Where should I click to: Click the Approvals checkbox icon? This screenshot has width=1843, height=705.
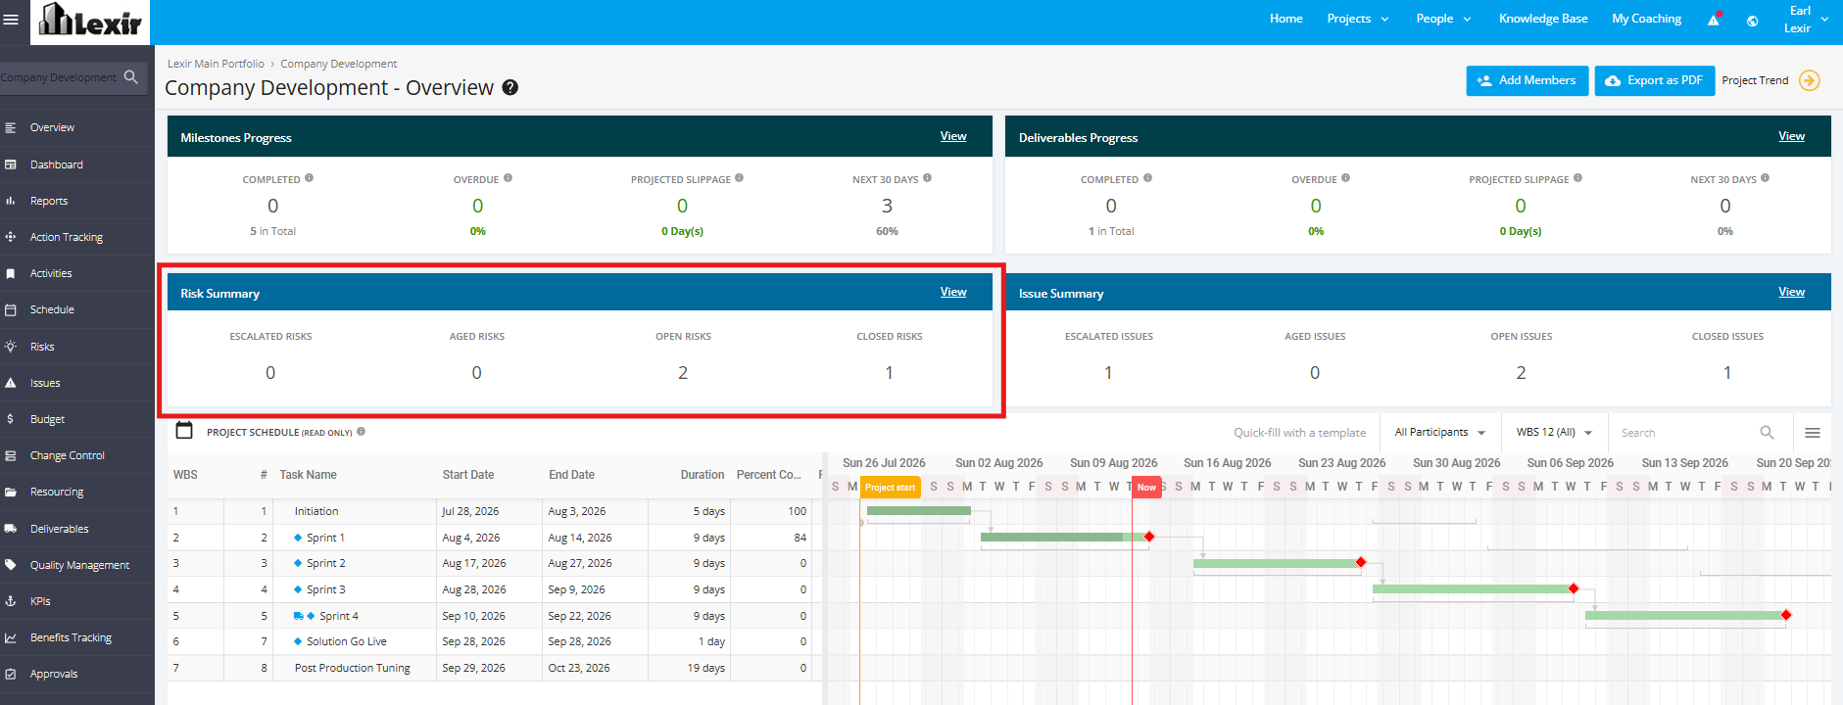click(x=10, y=674)
